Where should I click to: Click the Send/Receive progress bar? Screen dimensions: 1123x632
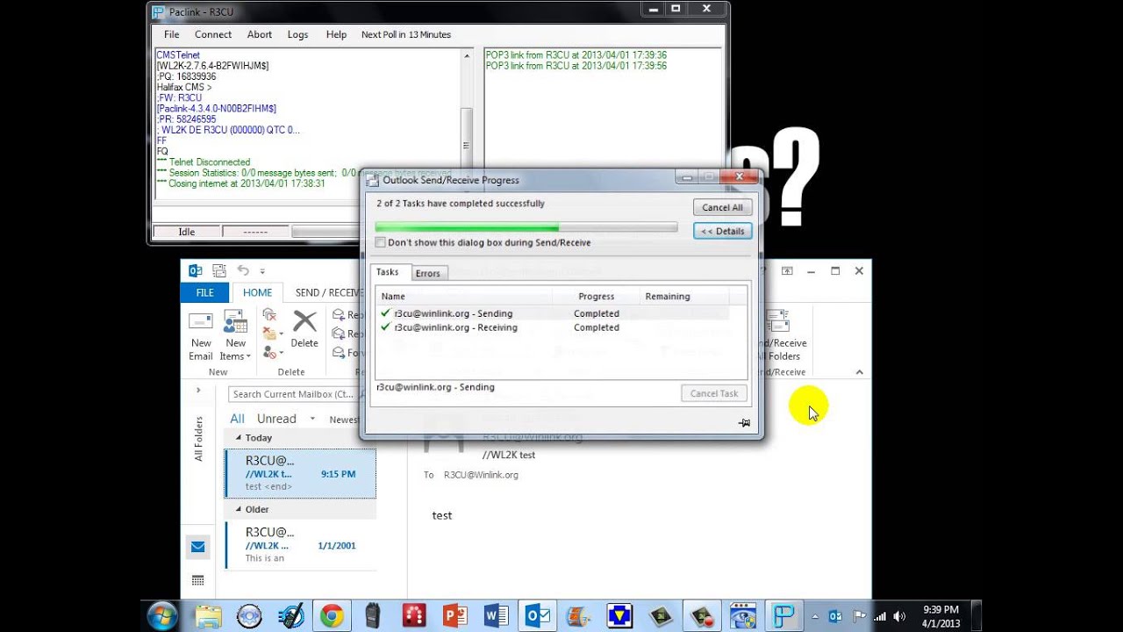(x=526, y=227)
